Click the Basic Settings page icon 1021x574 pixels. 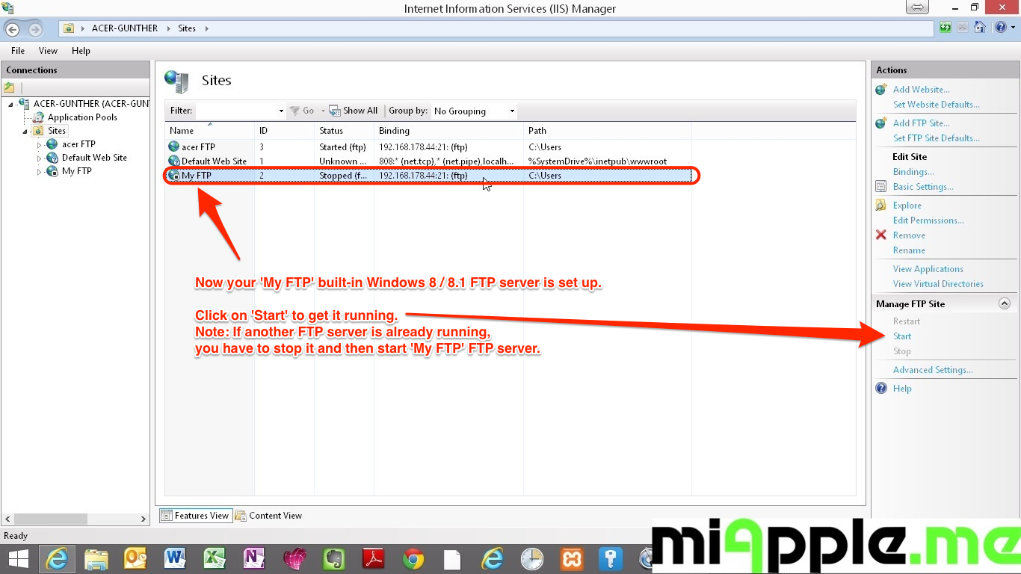(x=881, y=187)
